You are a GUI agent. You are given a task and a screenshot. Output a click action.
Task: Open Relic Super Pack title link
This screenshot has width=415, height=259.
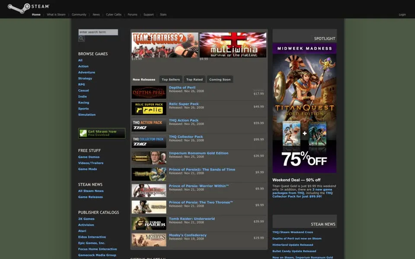pos(184,104)
